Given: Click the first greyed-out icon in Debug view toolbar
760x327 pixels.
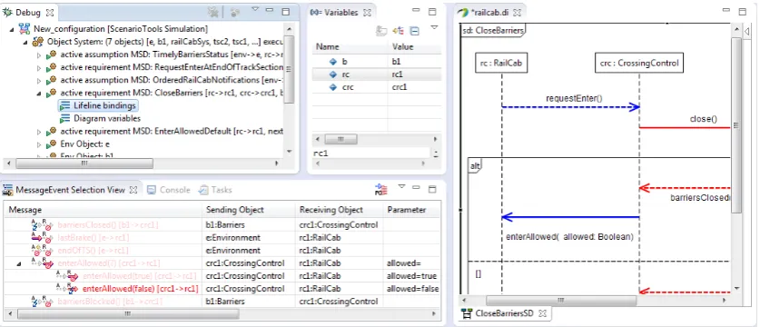Looking at the screenshot, I should pyautogui.click(x=212, y=12).
